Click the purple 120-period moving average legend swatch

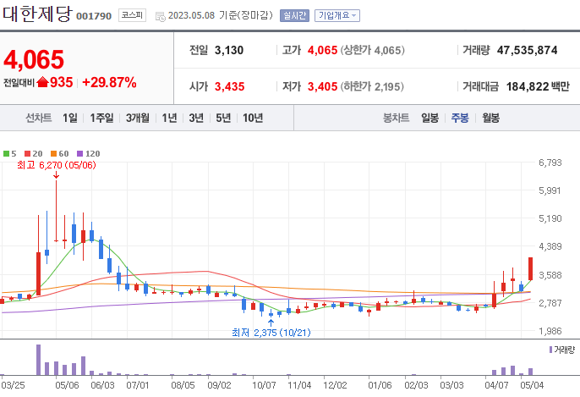coord(79,154)
